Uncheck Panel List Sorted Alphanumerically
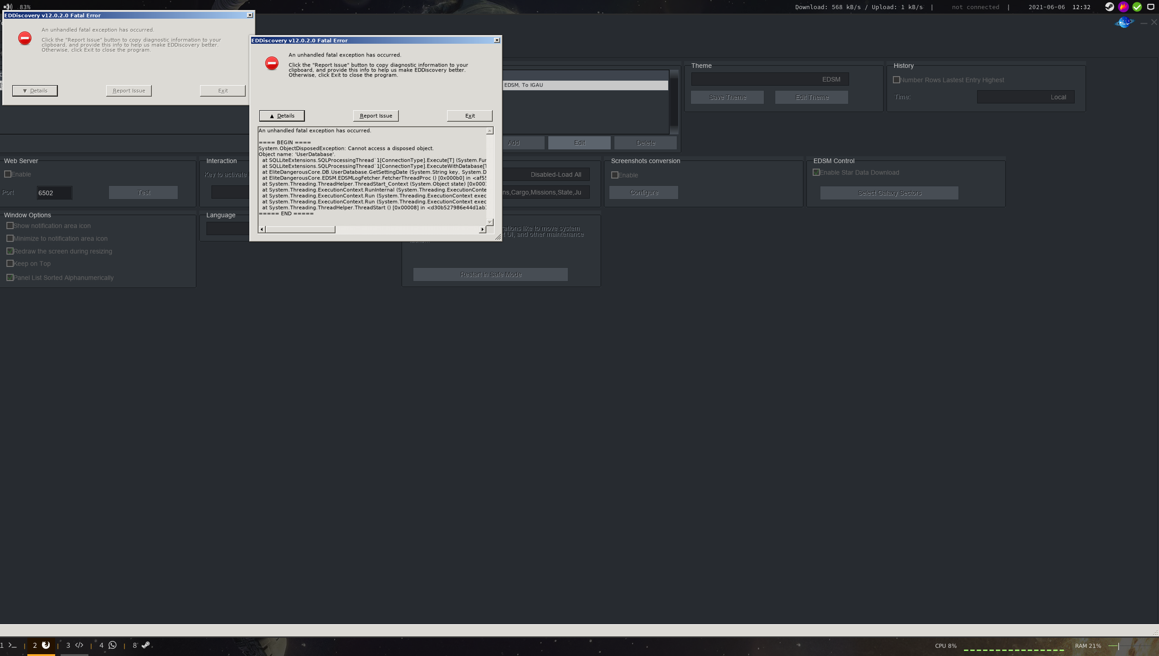 coord(10,277)
